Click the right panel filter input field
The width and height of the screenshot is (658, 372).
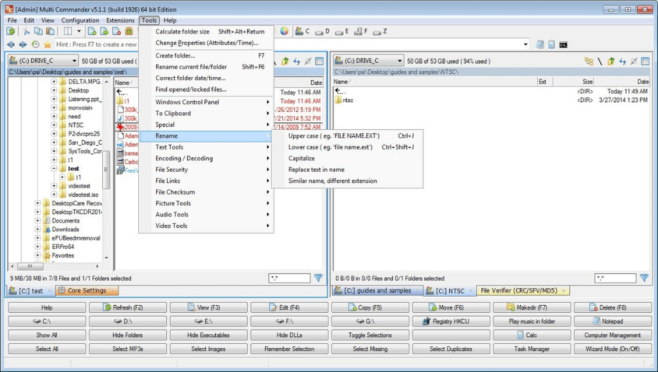pos(615,278)
